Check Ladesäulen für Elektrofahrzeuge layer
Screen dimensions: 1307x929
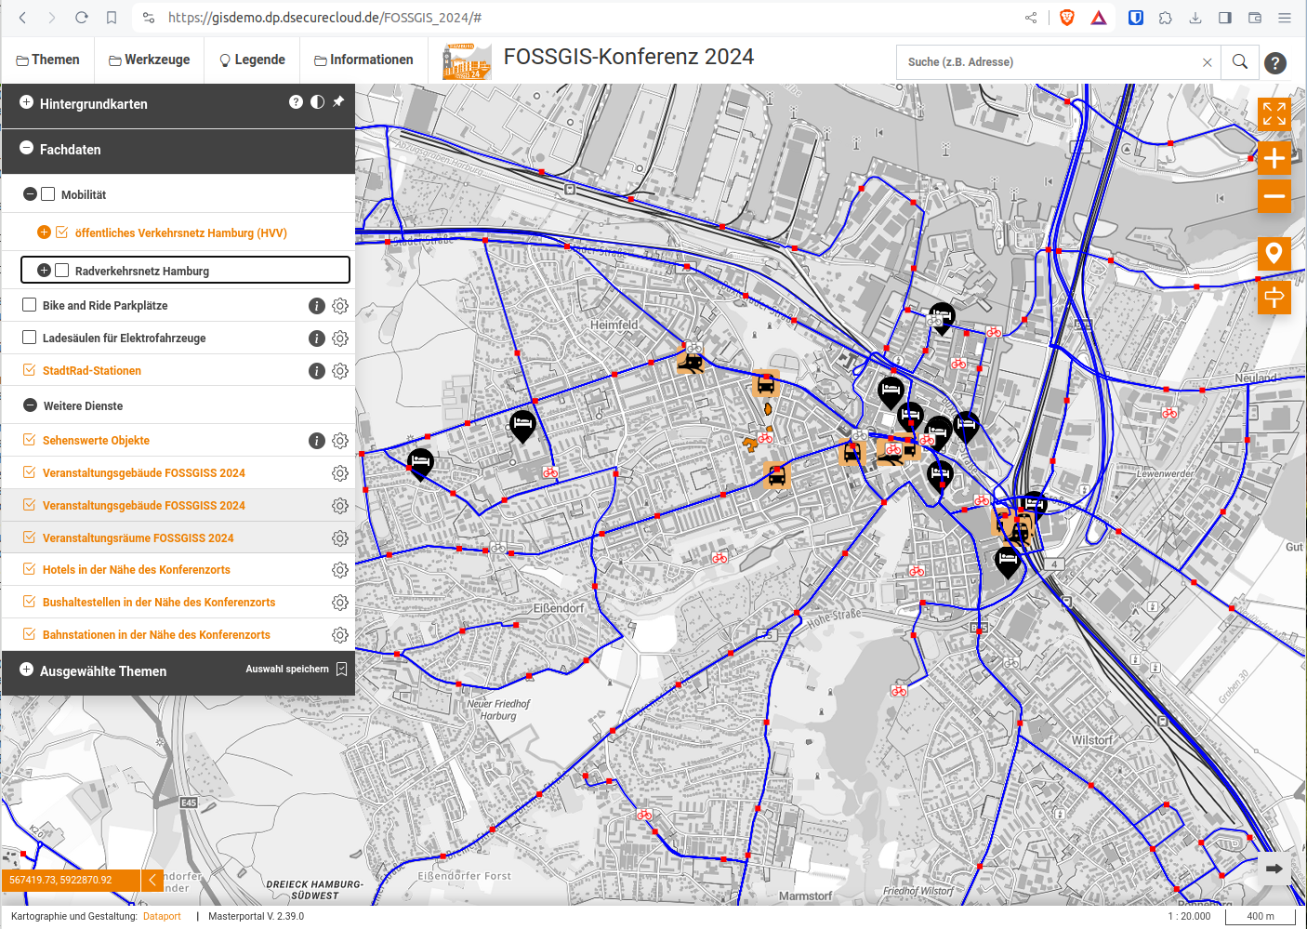coord(30,338)
